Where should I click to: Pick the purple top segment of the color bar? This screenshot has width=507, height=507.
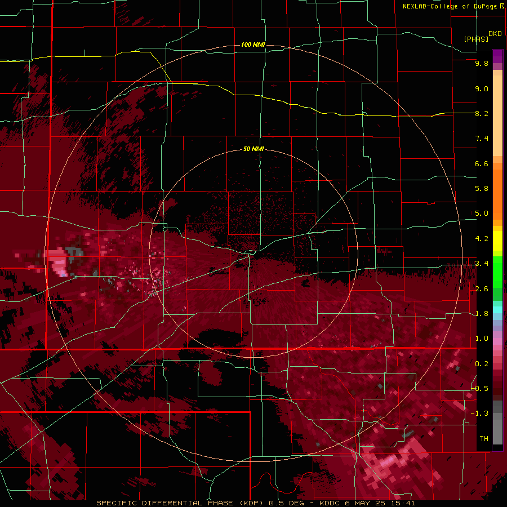497,56
